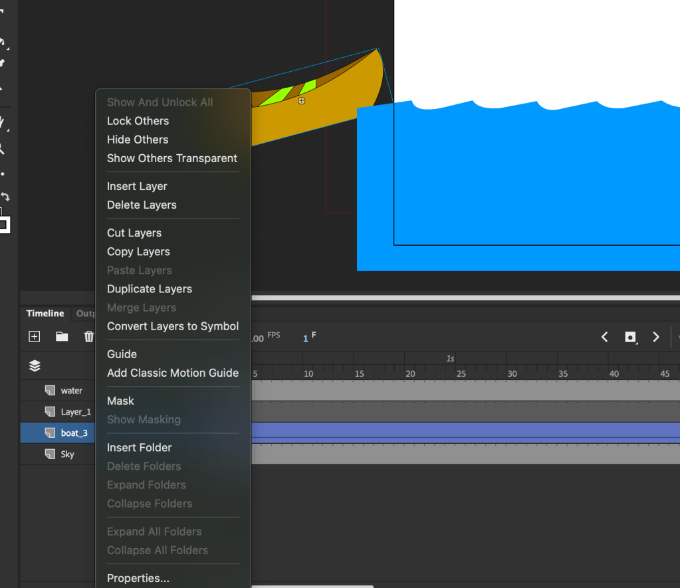
Task: Click the layers stack view icon
Action: click(35, 365)
